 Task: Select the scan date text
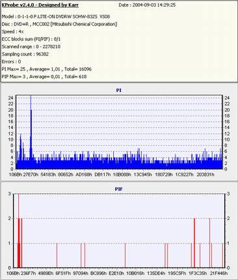[x=147, y=5]
